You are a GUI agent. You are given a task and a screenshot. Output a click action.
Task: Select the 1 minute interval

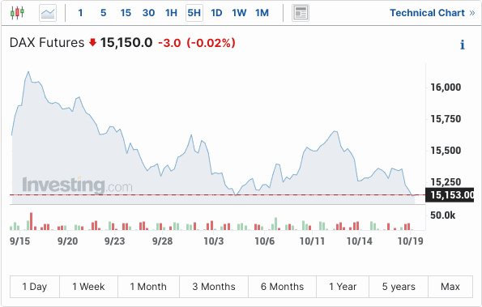[x=80, y=13]
